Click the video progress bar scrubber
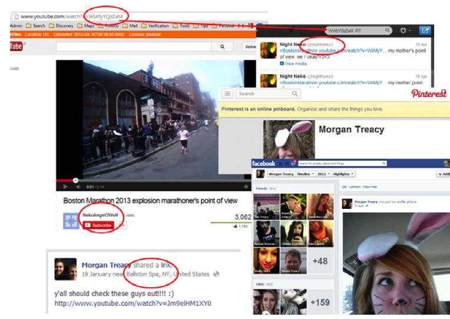Image resolution: width=450 pixels, height=319 pixels. (x=75, y=180)
